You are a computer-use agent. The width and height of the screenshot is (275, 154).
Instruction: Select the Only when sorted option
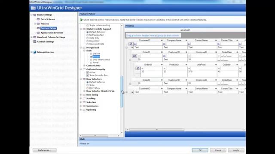(x=91, y=60)
